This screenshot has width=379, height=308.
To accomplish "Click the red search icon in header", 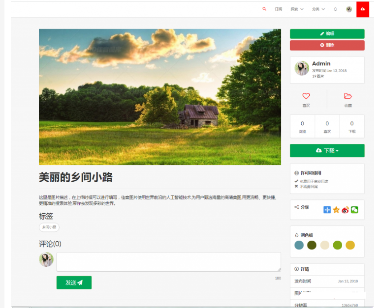I will (x=264, y=9).
